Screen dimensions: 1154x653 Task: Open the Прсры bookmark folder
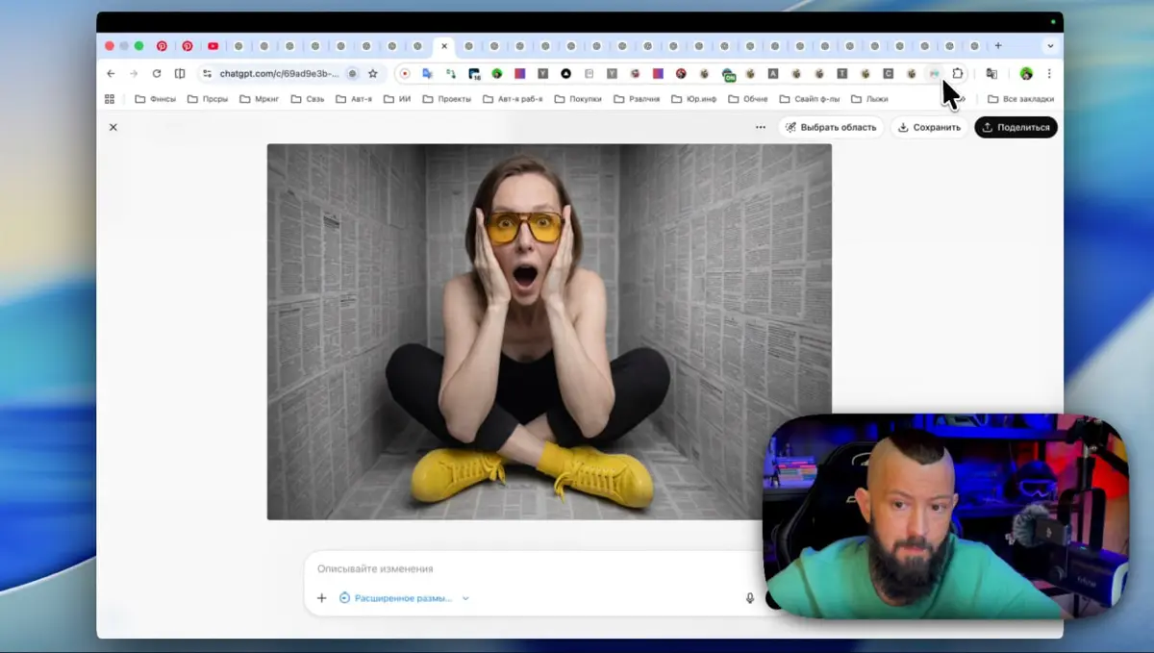click(x=208, y=99)
